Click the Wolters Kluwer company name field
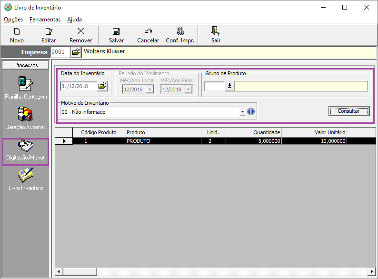Image resolution: width=378 pixels, height=279 pixels. (229, 52)
